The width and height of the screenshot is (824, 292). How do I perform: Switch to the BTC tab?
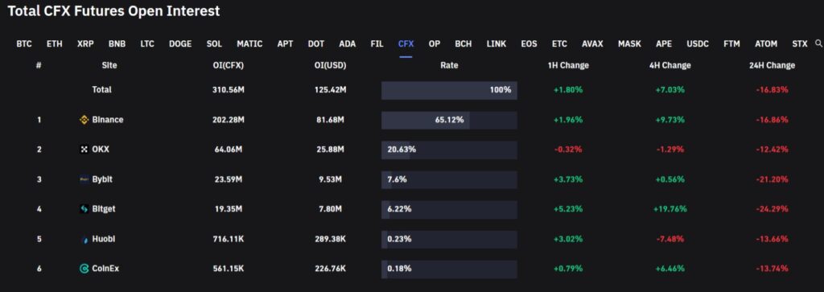coord(24,44)
